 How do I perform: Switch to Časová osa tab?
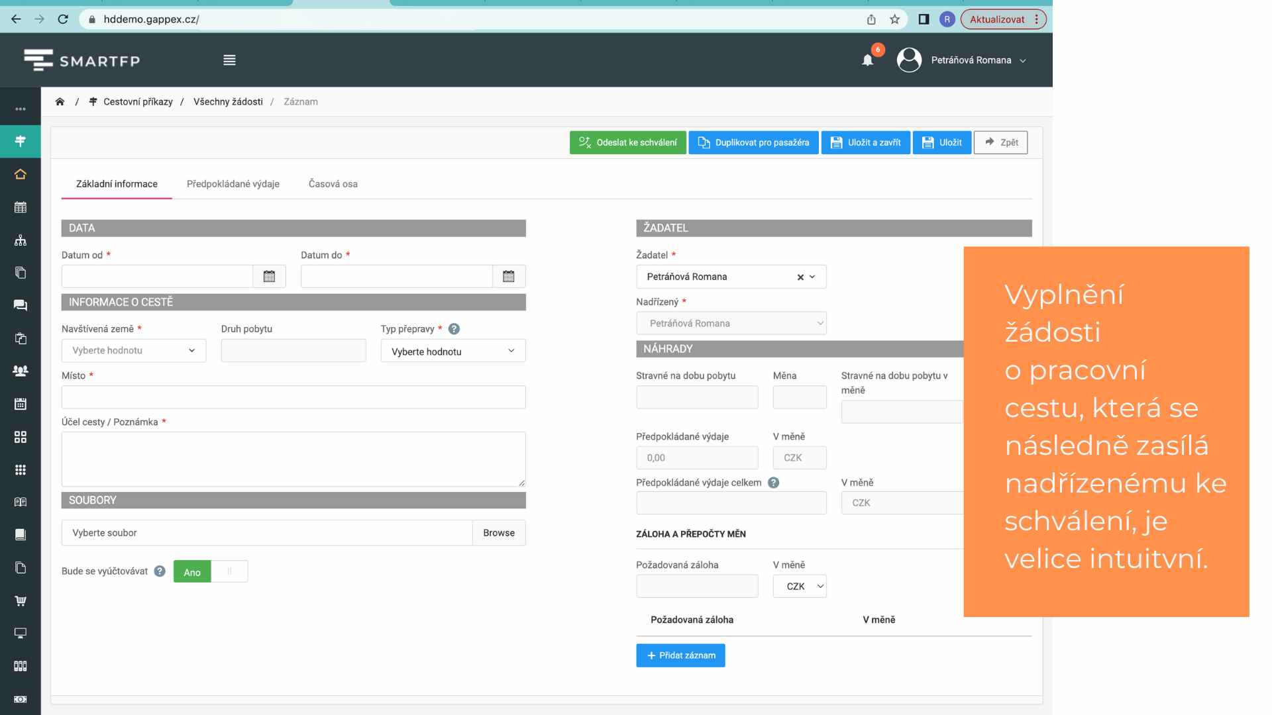[x=333, y=184]
